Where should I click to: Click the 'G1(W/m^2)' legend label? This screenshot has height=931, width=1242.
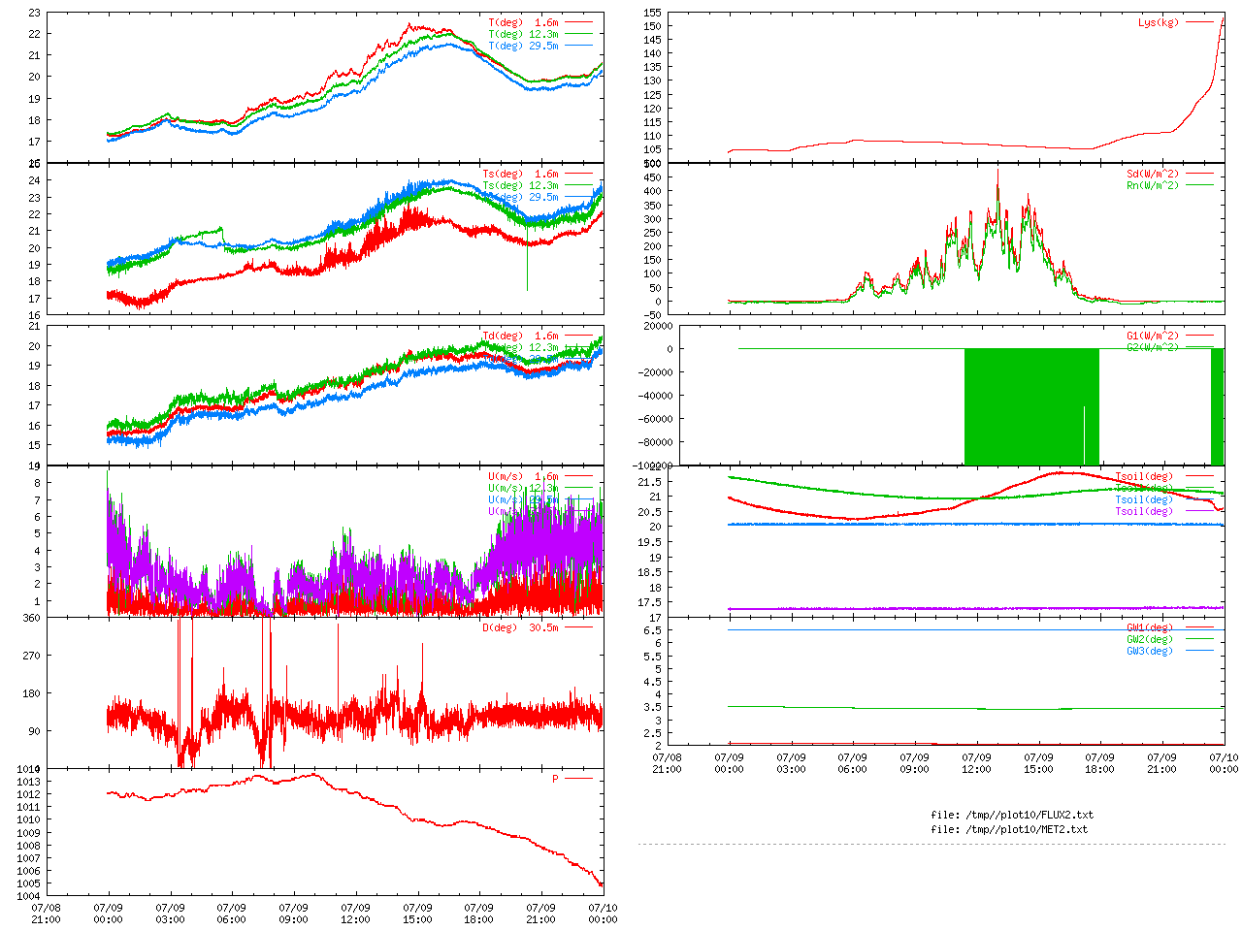click(1153, 337)
